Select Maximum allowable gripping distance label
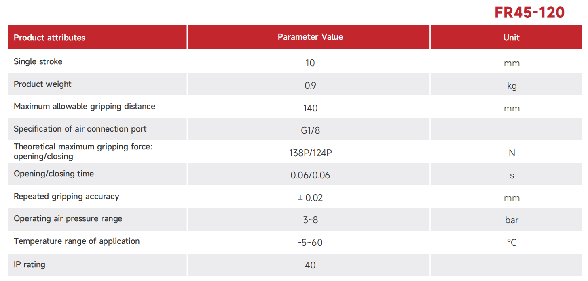 coord(85,106)
